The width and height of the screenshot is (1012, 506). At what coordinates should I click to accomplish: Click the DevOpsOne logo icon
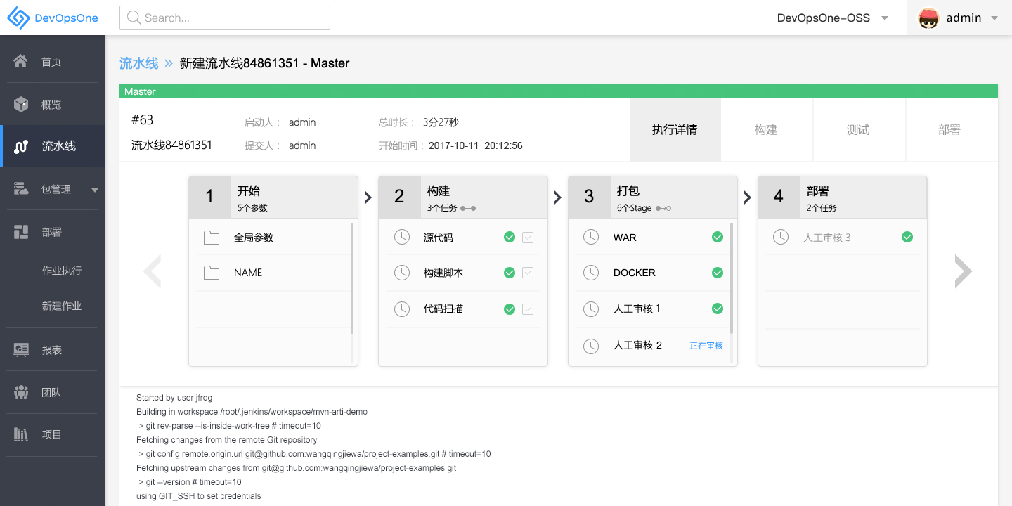(x=18, y=18)
